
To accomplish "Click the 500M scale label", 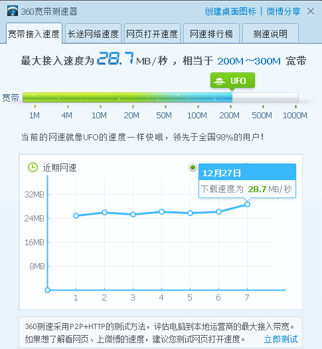I will (x=262, y=115).
